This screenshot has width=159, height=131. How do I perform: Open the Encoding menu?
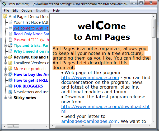pos(43,11)
